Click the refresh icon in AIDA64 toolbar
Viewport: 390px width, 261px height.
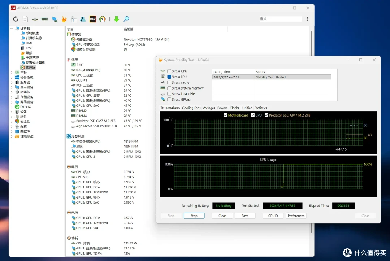click(16, 19)
